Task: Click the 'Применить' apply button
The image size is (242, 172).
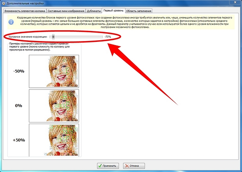Action: [x=107, y=166]
